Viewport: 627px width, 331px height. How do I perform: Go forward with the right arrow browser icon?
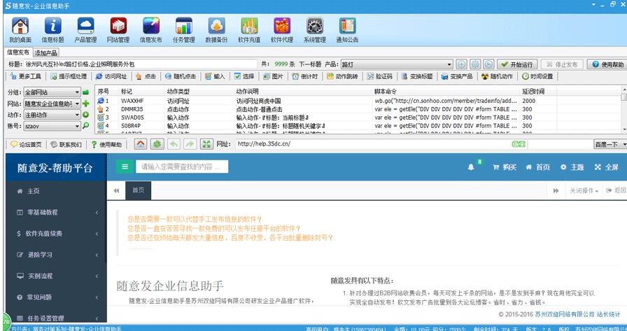[x=190, y=144]
